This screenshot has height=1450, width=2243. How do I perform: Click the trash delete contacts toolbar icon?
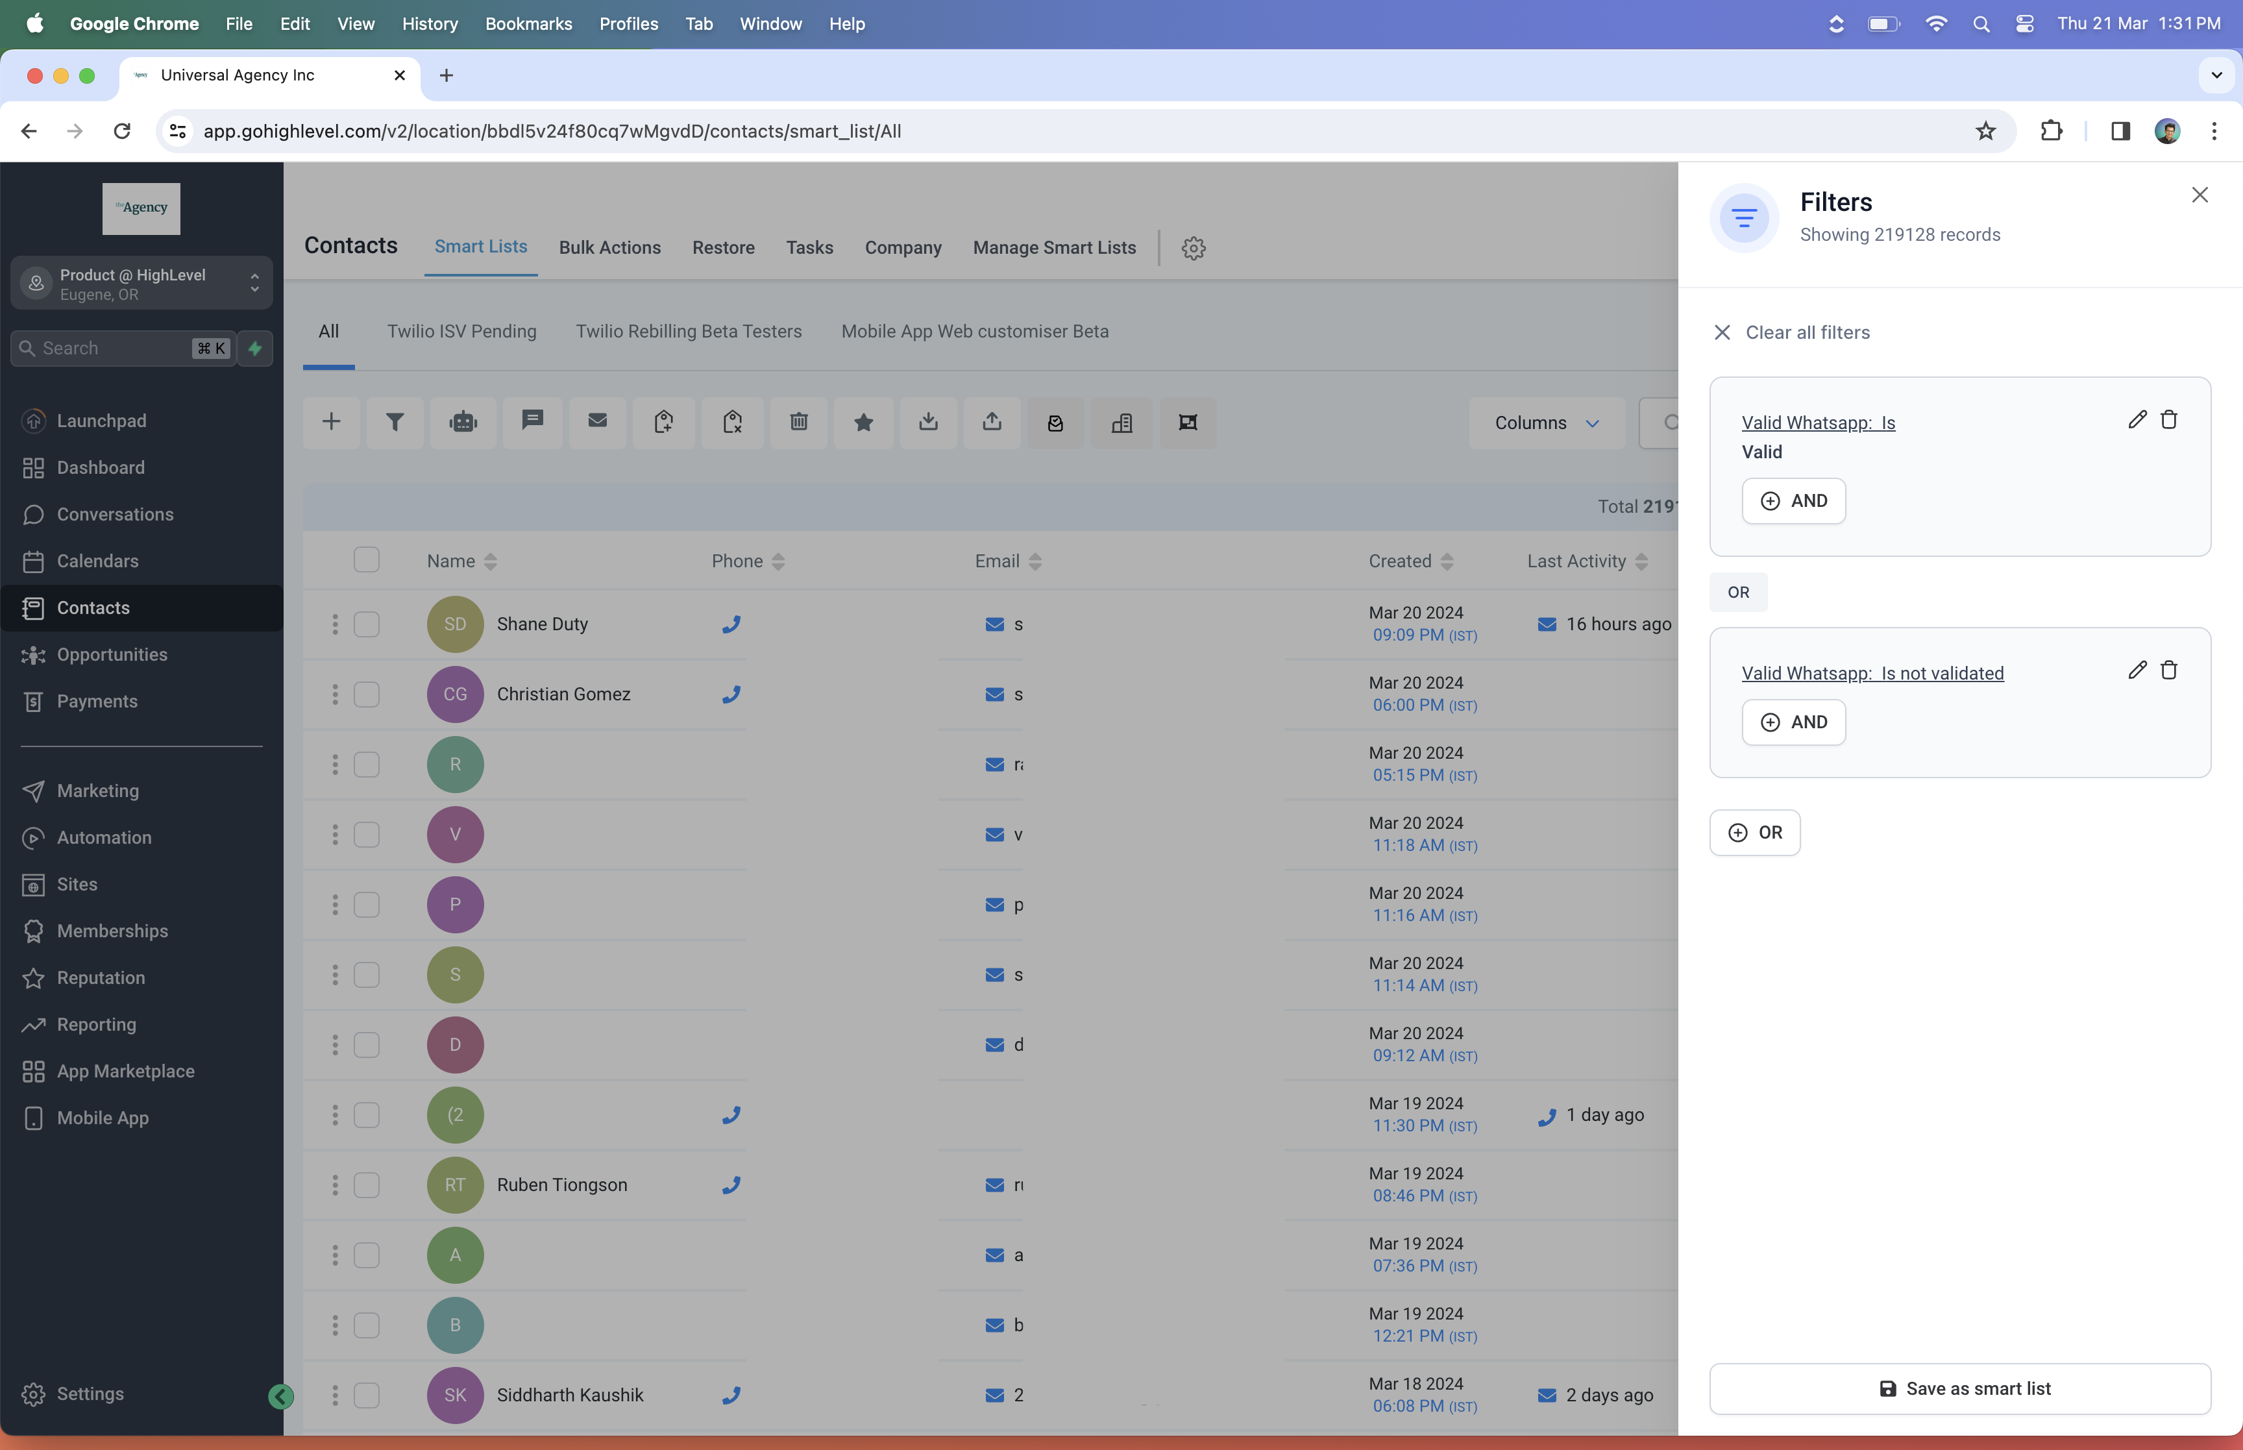pos(798,423)
